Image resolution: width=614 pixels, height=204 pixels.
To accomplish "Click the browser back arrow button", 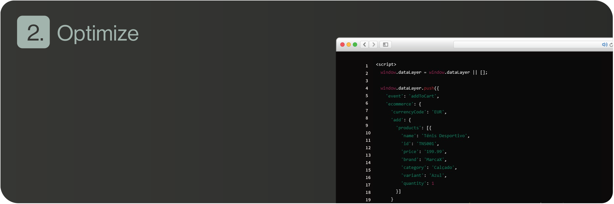I will click(365, 45).
